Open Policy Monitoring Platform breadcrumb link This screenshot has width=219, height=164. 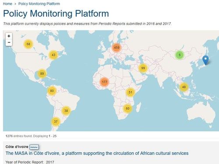[39, 4]
